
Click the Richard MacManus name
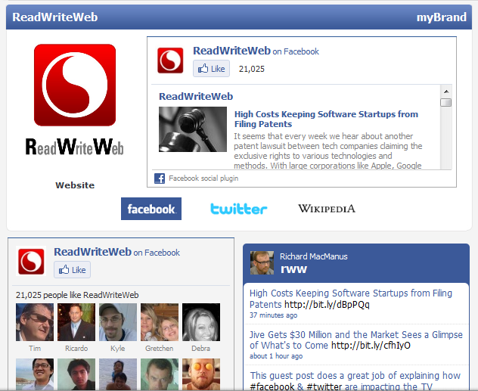314,256
